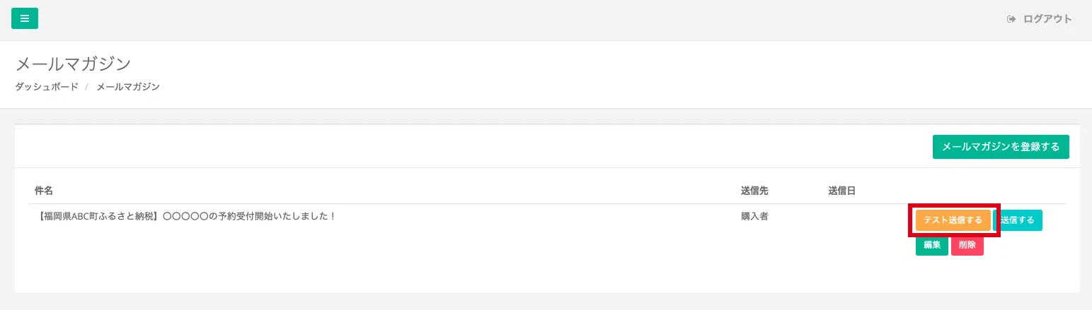Image resolution: width=1092 pixels, height=310 pixels.
Task: Open the newsletter with 編集 button
Action: (931, 245)
